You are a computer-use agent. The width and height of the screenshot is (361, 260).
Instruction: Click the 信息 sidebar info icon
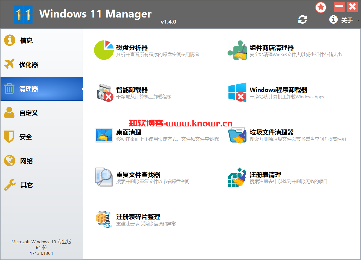10,40
